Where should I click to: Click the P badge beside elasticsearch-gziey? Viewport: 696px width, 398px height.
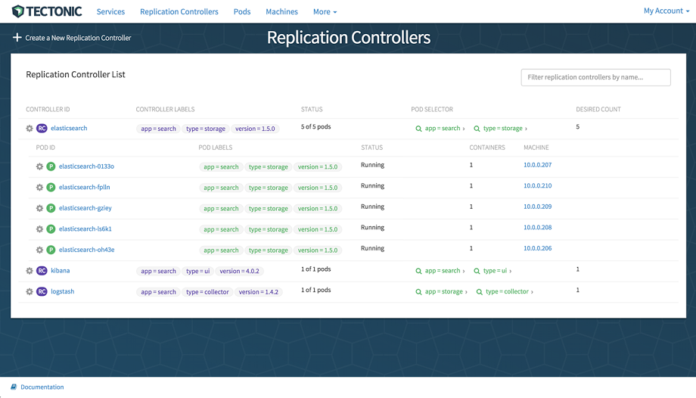51,208
